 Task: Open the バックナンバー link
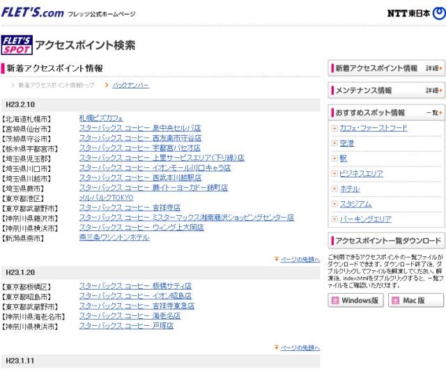click(x=130, y=85)
